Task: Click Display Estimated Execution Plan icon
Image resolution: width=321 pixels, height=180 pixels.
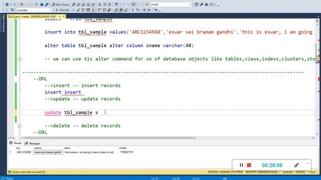Action: pos(83,10)
